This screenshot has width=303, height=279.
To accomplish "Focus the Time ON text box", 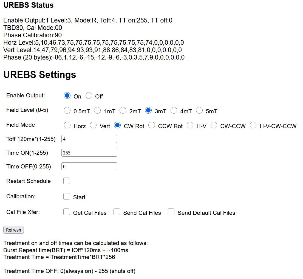I will 89,153.
